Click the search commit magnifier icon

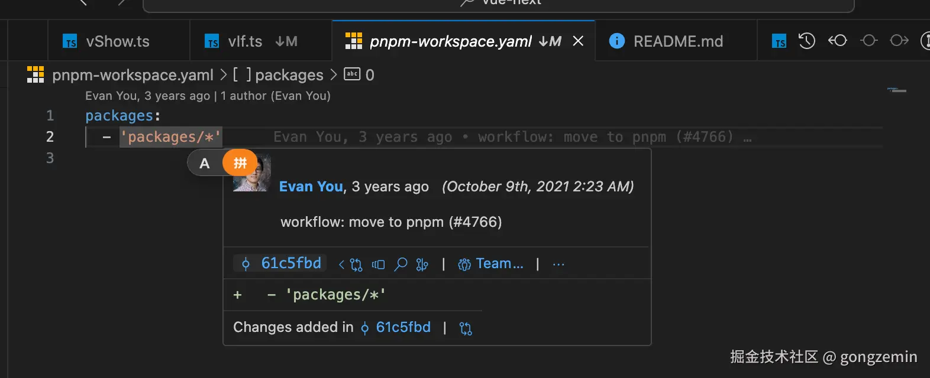[401, 264]
